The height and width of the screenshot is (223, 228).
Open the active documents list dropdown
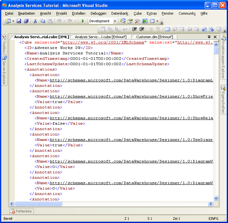coord(209,37)
